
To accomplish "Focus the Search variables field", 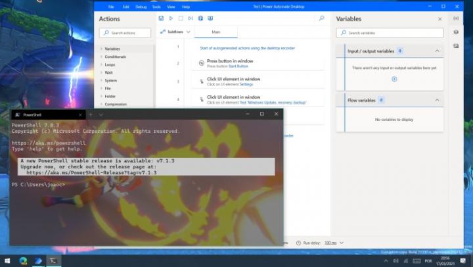I will click(390, 33).
